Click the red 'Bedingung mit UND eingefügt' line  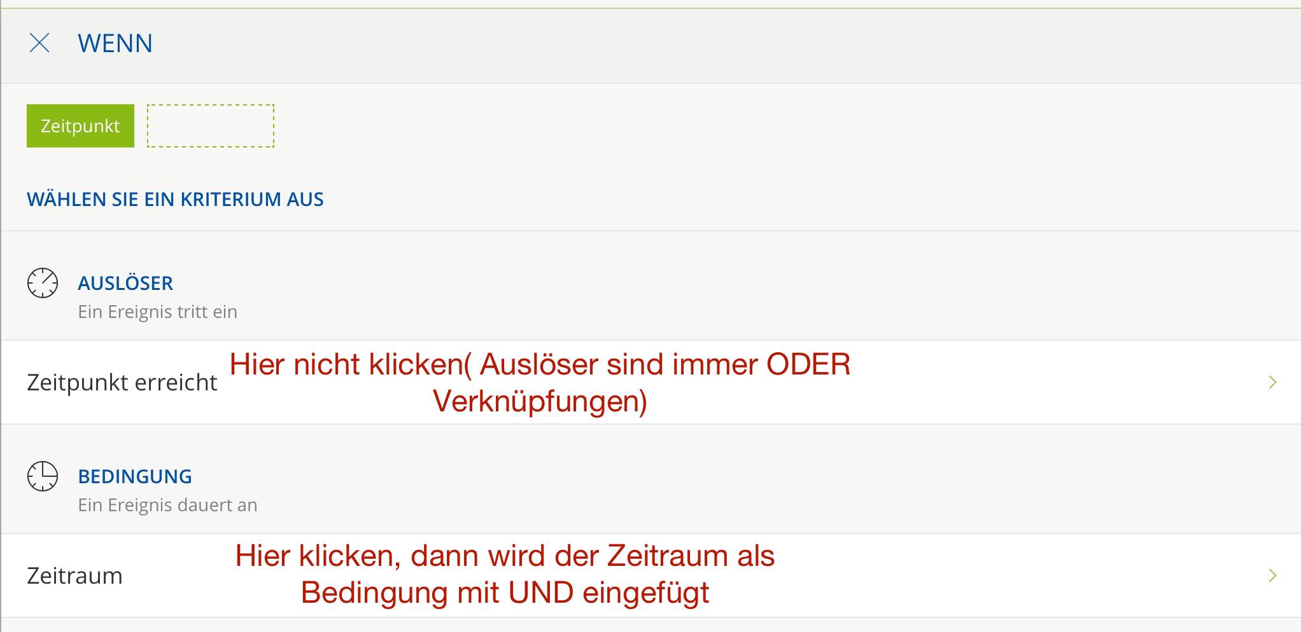click(504, 593)
